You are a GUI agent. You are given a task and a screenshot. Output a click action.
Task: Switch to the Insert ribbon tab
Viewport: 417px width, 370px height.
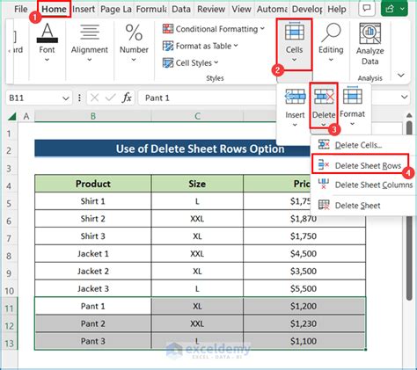(84, 10)
